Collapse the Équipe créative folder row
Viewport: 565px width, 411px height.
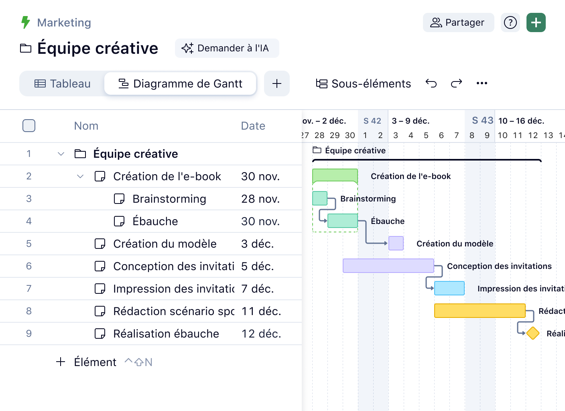(61, 154)
